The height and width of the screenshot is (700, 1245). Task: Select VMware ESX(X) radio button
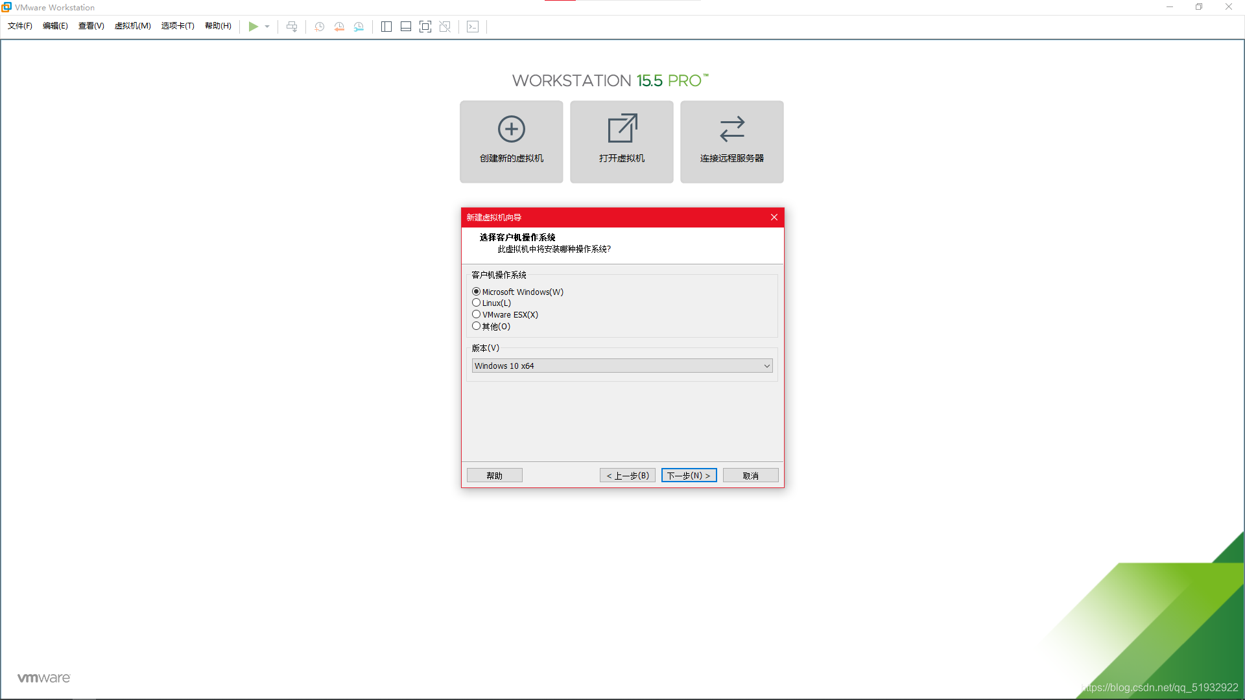477,314
